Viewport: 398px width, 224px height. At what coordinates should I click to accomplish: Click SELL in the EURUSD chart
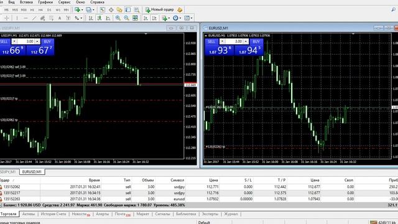tap(211, 42)
